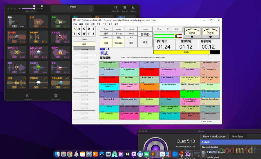
Task: Switch to the Templates tab in QLab
Action: pyautogui.click(x=238, y=136)
